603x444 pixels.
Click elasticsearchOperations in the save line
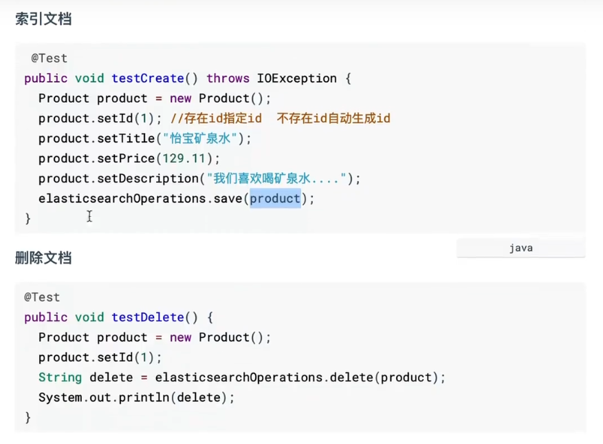tap(122, 199)
